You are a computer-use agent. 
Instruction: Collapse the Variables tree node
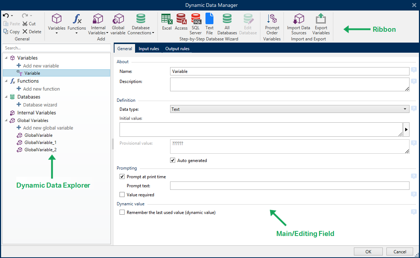[6, 58]
